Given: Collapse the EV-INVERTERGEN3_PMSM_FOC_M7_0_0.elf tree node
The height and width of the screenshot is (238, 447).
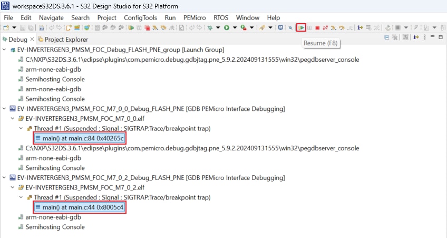Looking at the screenshot, I should [13, 119].
